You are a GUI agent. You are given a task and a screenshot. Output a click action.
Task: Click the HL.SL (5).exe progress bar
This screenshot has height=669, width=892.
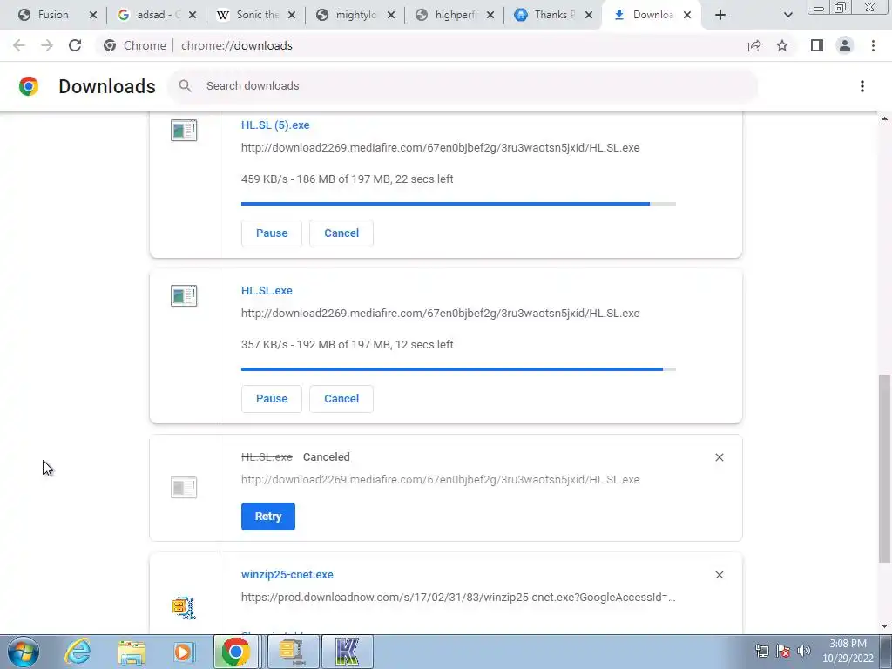pyautogui.click(x=458, y=204)
